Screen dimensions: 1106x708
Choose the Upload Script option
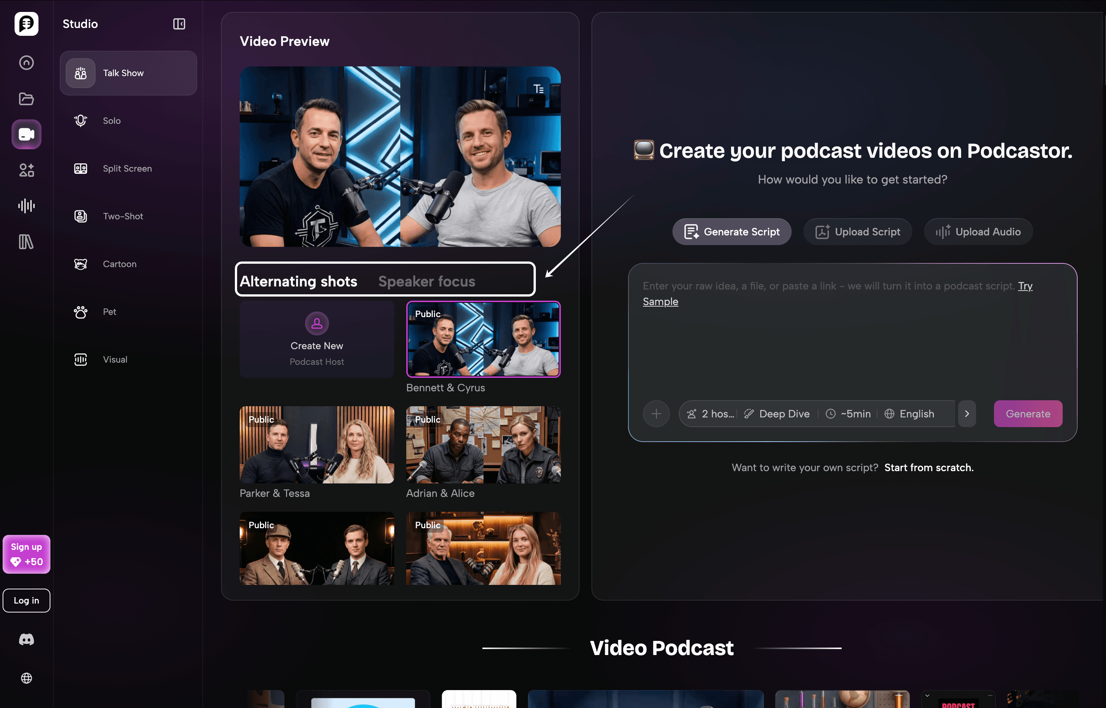(858, 232)
